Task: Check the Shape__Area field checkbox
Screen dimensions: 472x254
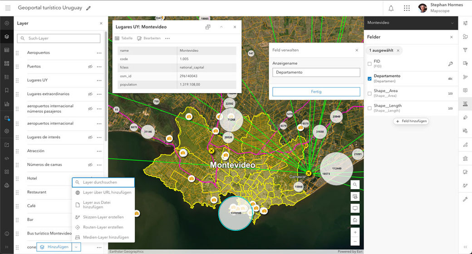Action: coord(369,93)
